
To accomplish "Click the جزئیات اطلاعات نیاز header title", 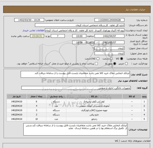I will pyautogui.click(x=135, y=10).
